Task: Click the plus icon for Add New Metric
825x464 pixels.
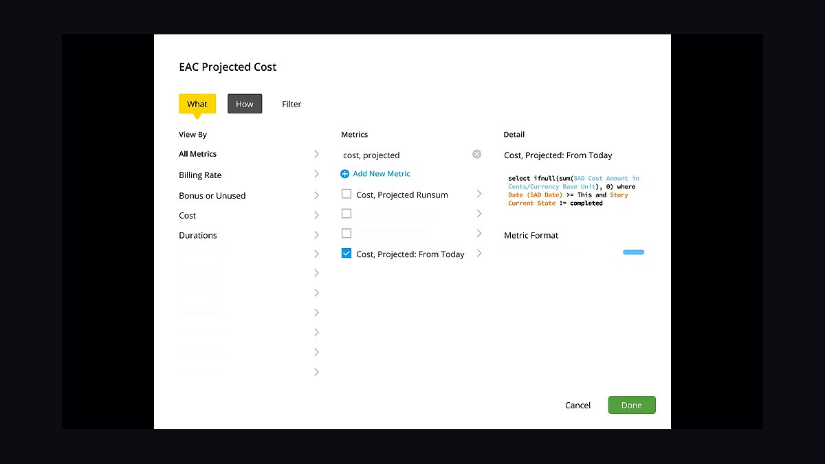Action: (x=345, y=174)
